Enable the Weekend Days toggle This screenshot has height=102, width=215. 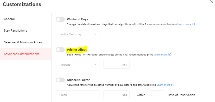(60, 19)
